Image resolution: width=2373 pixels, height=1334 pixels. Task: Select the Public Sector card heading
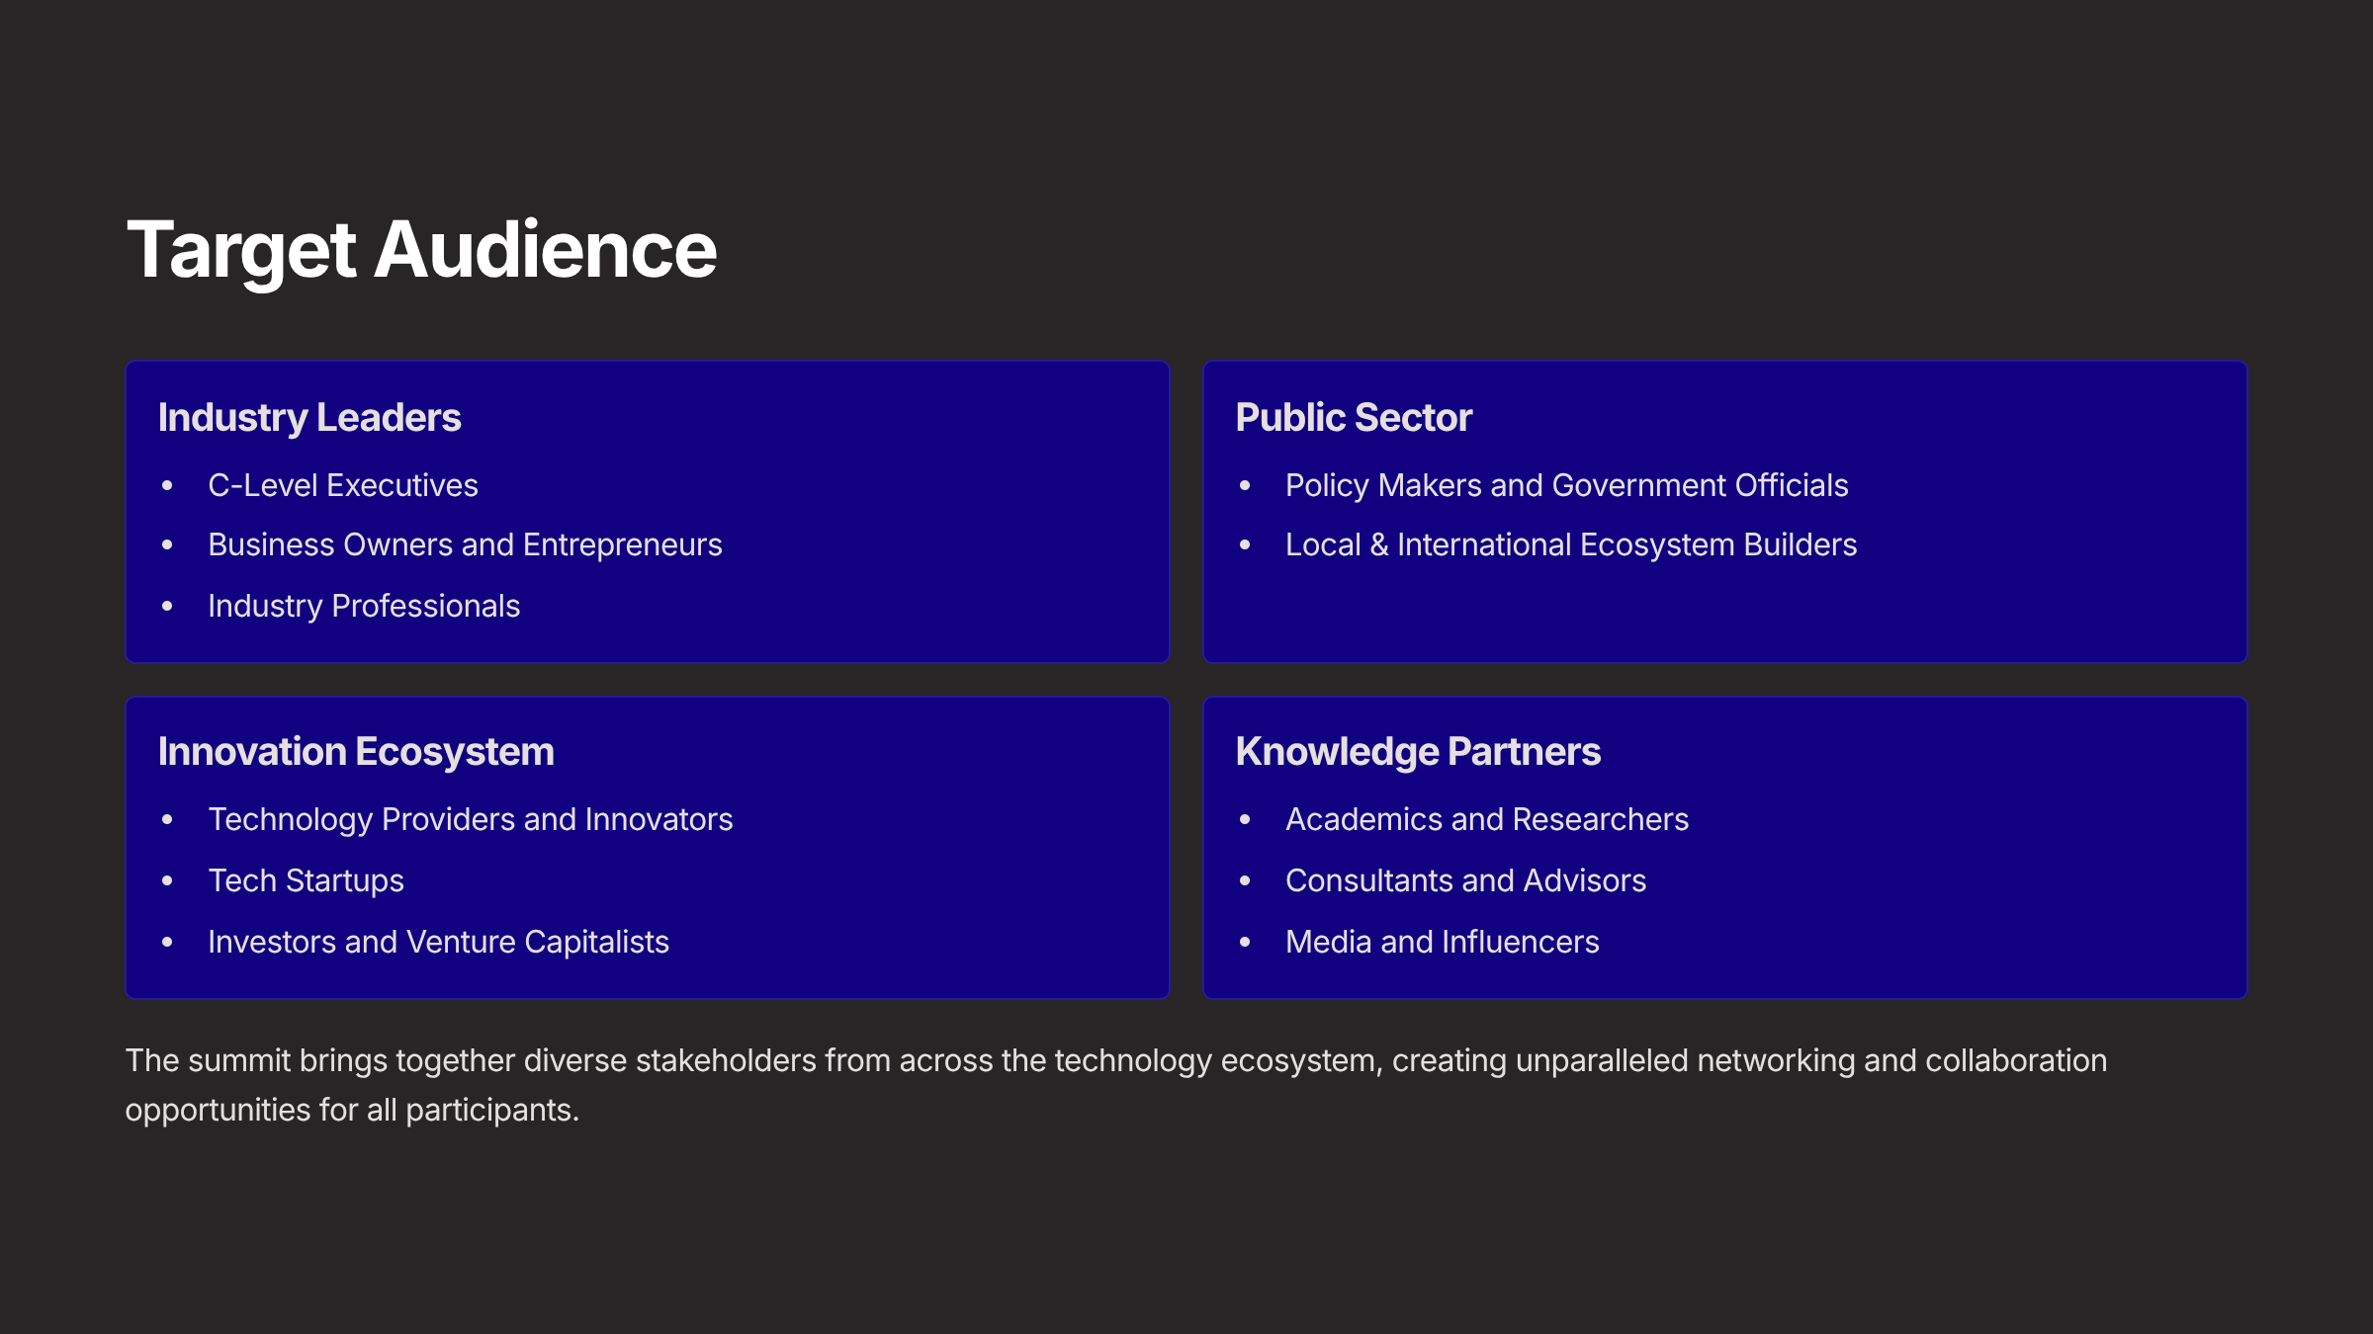[x=1354, y=418]
